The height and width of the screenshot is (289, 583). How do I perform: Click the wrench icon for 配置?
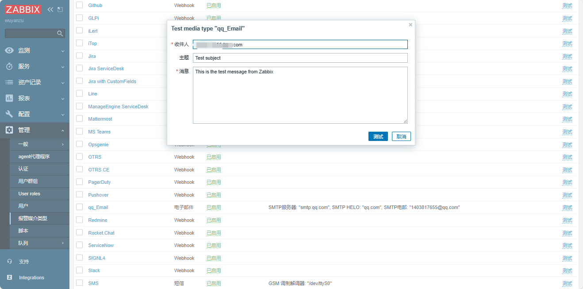9,114
